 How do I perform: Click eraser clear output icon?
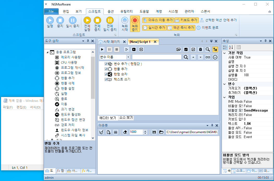pos(125,132)
